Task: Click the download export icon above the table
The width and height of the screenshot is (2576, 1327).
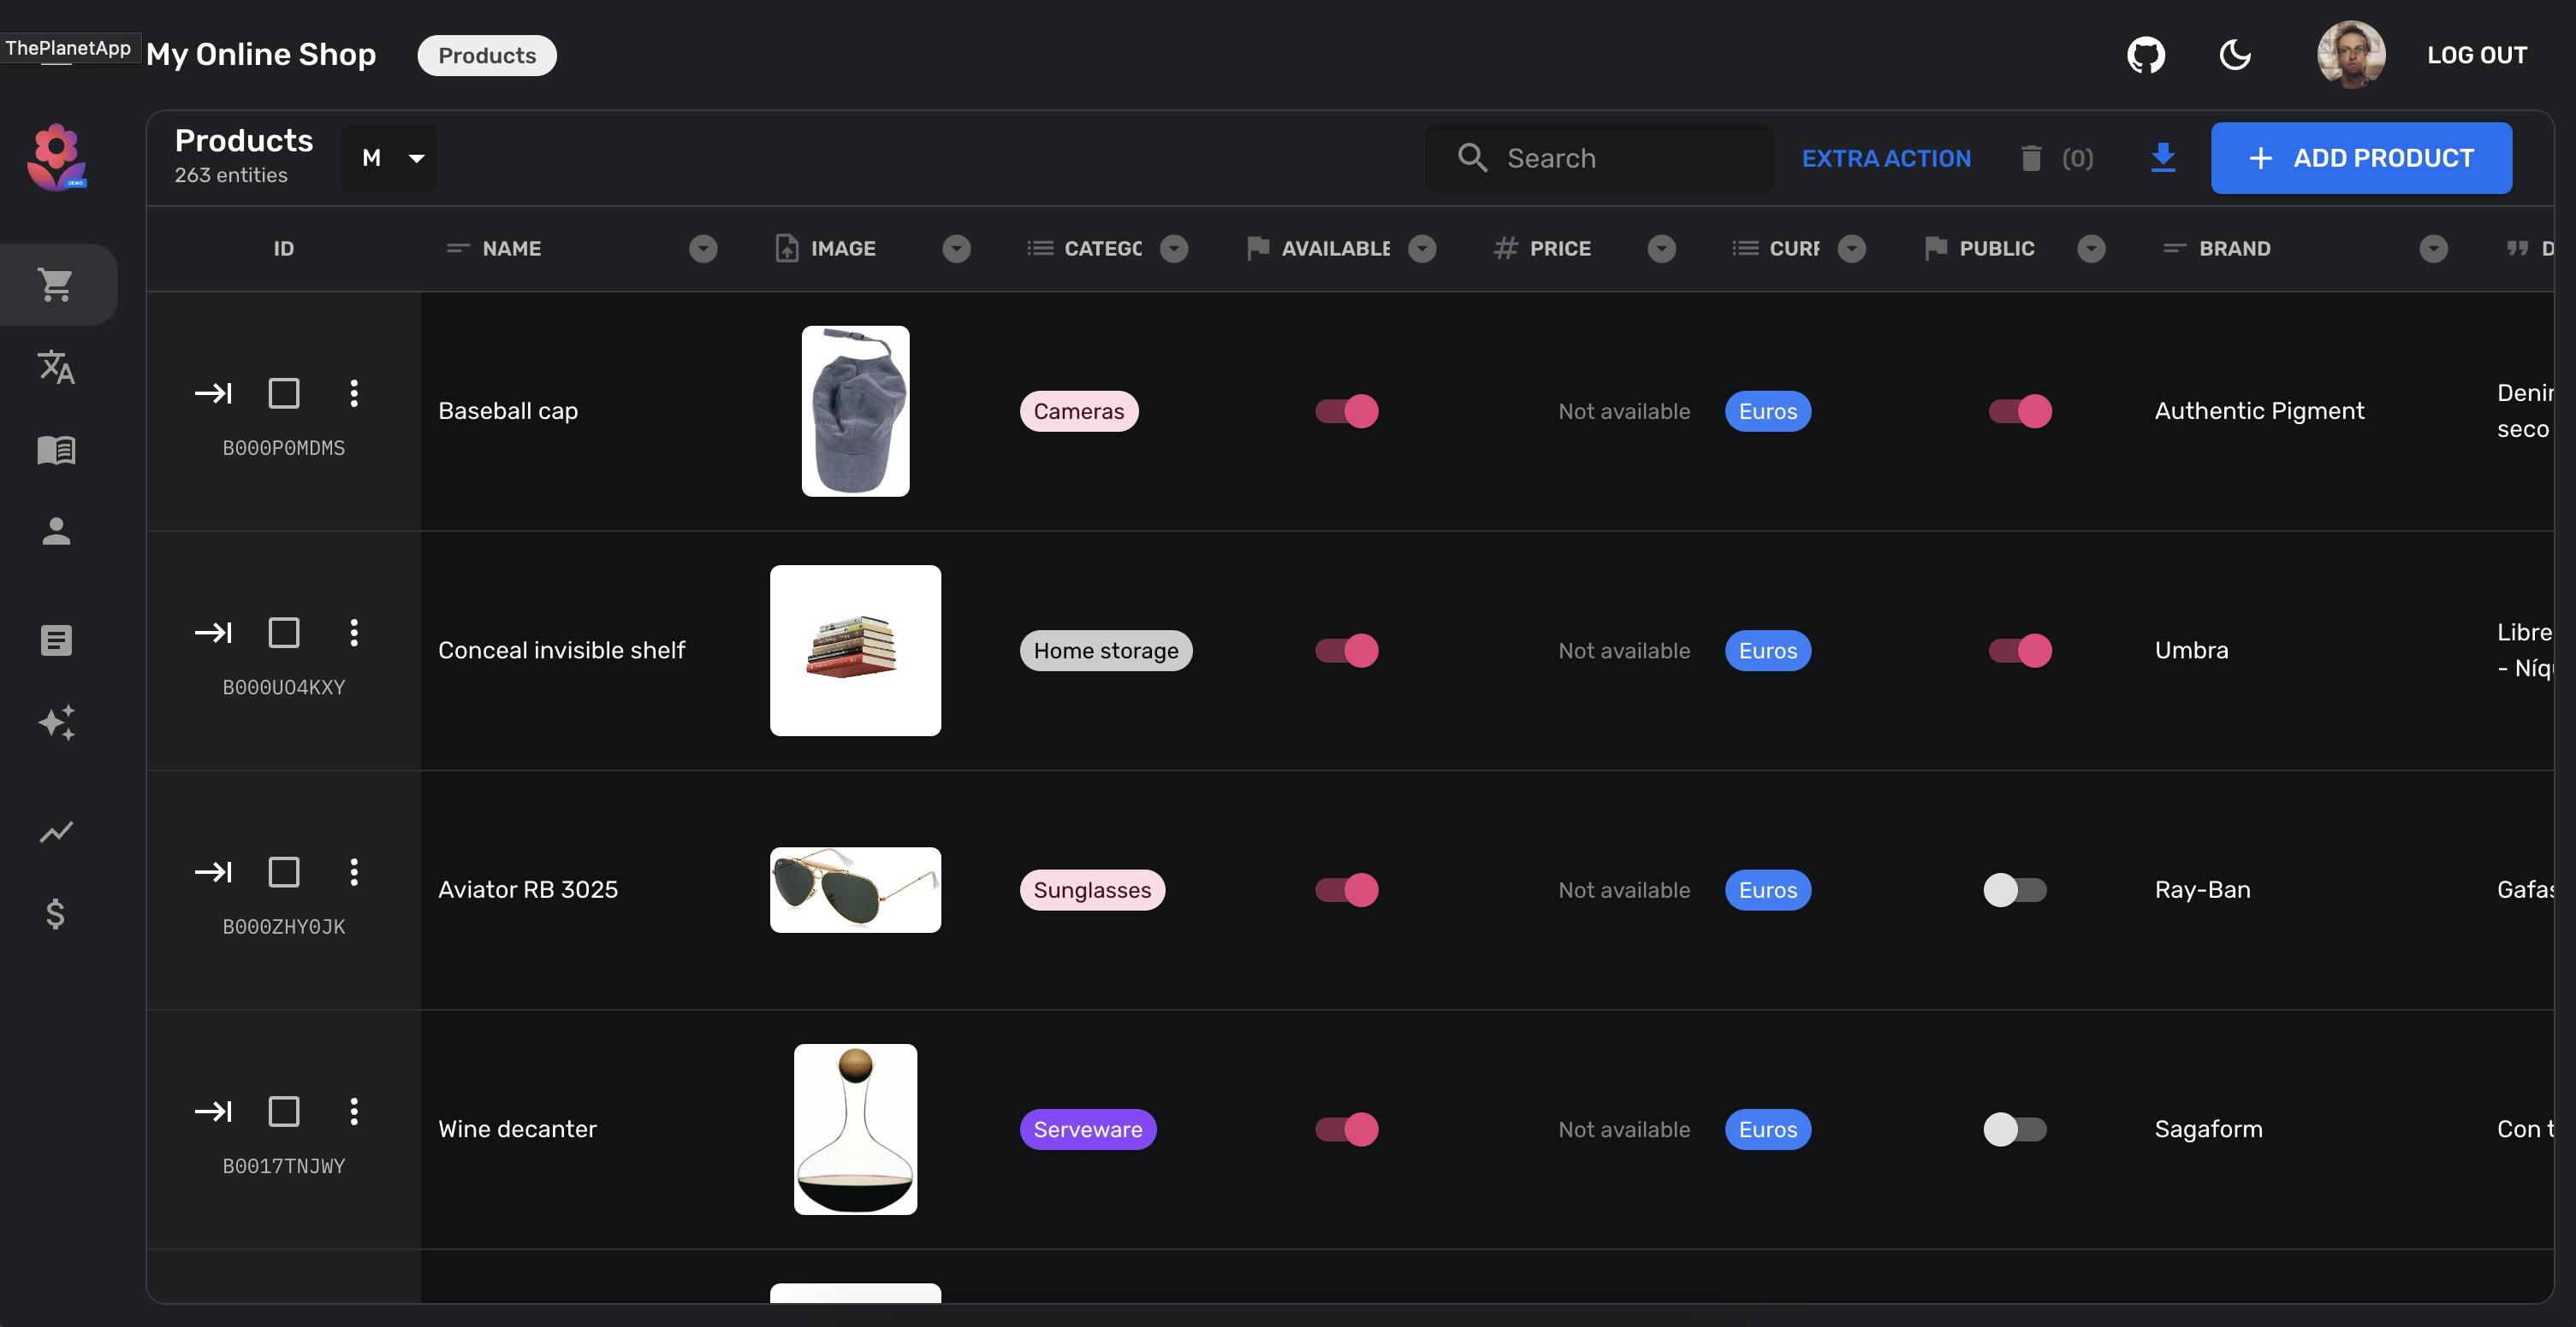Action: 2163,156
